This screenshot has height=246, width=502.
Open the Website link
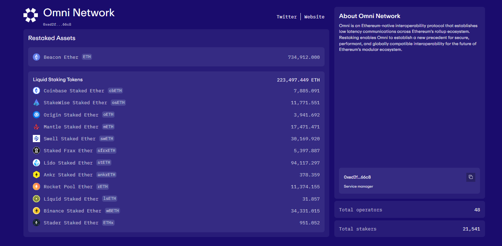click(x=314, y=17)
